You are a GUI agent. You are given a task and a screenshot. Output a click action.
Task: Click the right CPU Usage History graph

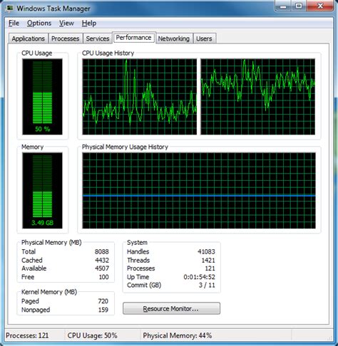(258, 97)
